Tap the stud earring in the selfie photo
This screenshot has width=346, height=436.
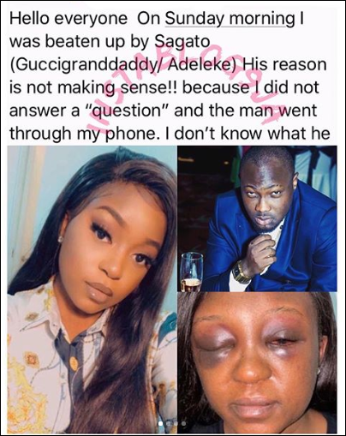(61, 239)
